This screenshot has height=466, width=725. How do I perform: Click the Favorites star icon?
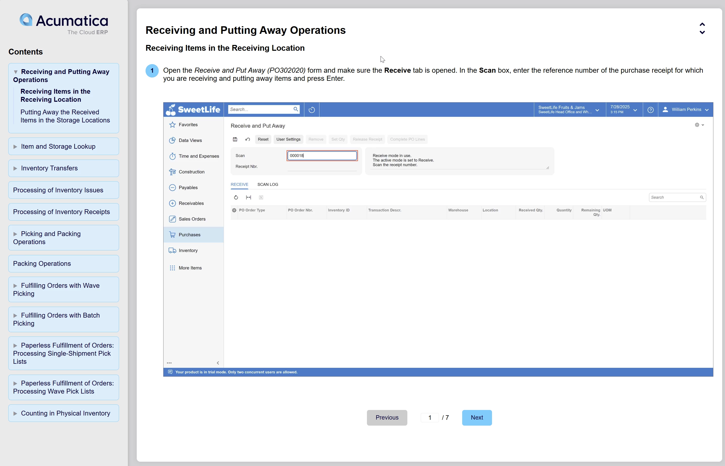click(x=172, y=125)
